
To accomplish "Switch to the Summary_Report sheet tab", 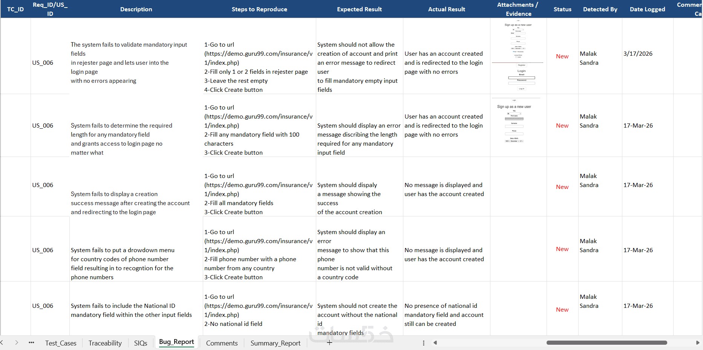I will coord(275,343).
